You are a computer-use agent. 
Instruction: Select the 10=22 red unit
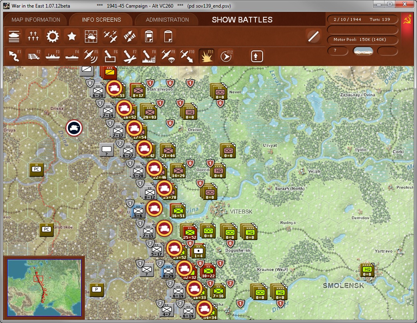click(x=208, y=271)
